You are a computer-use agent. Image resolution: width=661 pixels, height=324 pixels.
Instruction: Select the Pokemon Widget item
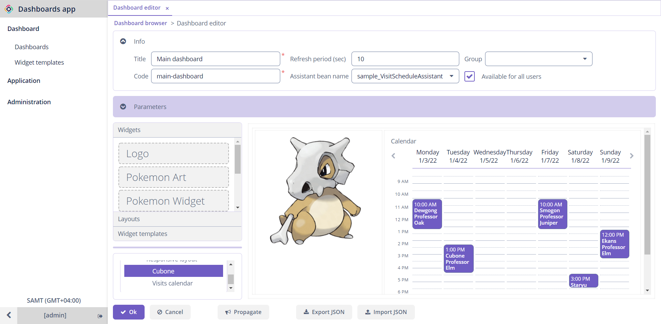[174, 201]
